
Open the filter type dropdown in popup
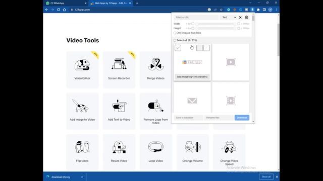point(229,18)
